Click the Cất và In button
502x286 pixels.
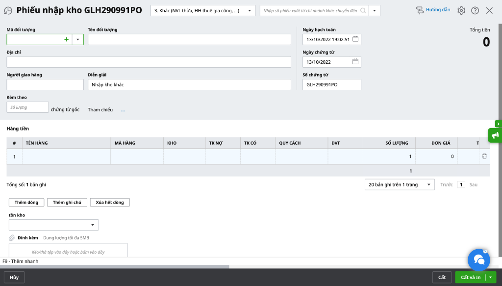click(x=471, y=277)
